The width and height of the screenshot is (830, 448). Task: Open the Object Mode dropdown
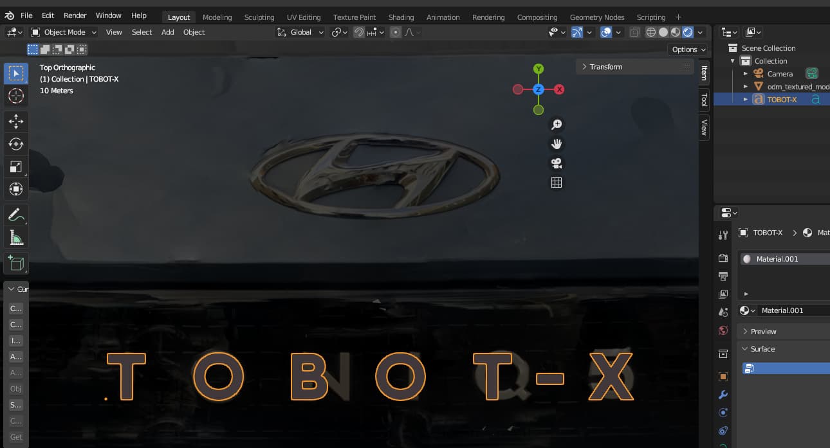point(64,32)
